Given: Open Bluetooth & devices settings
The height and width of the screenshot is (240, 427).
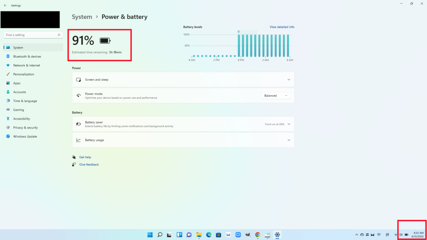Looking at the screenshot, I should (x=33, y=57).
